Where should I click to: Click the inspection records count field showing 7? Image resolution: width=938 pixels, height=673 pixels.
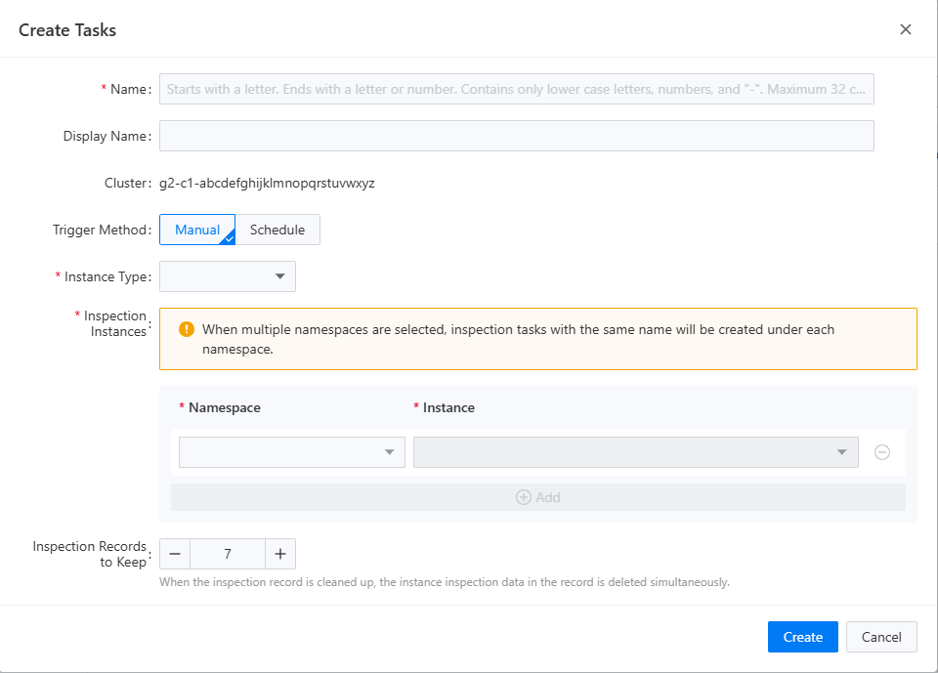point(227,554)
